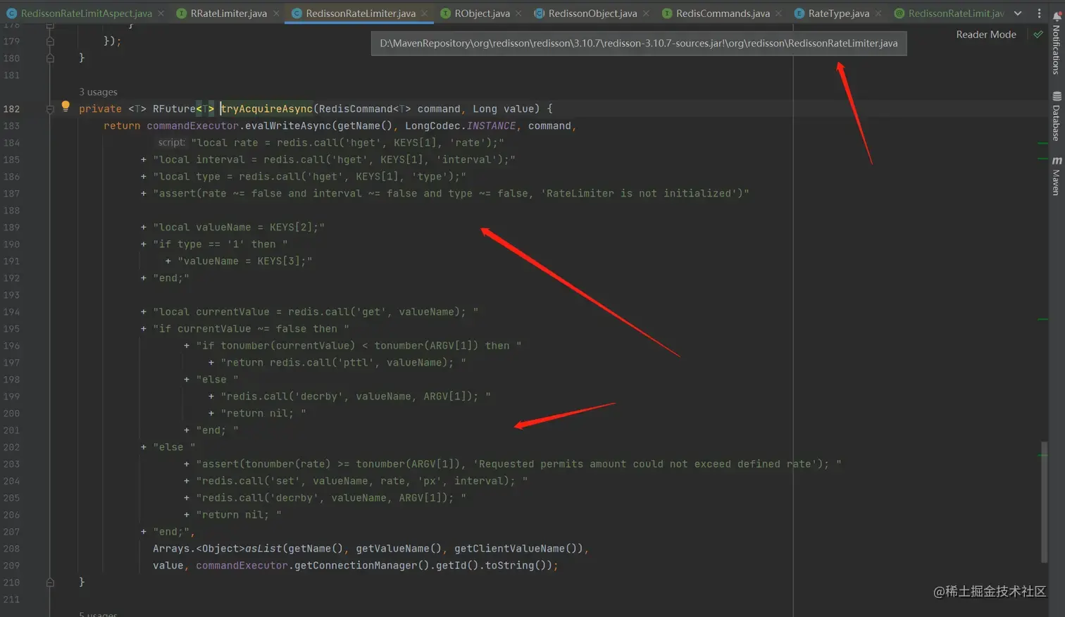Screen dimensions: 1065x617
Task: Click the intention lightbulb on line 182
Action: point(66,106)
